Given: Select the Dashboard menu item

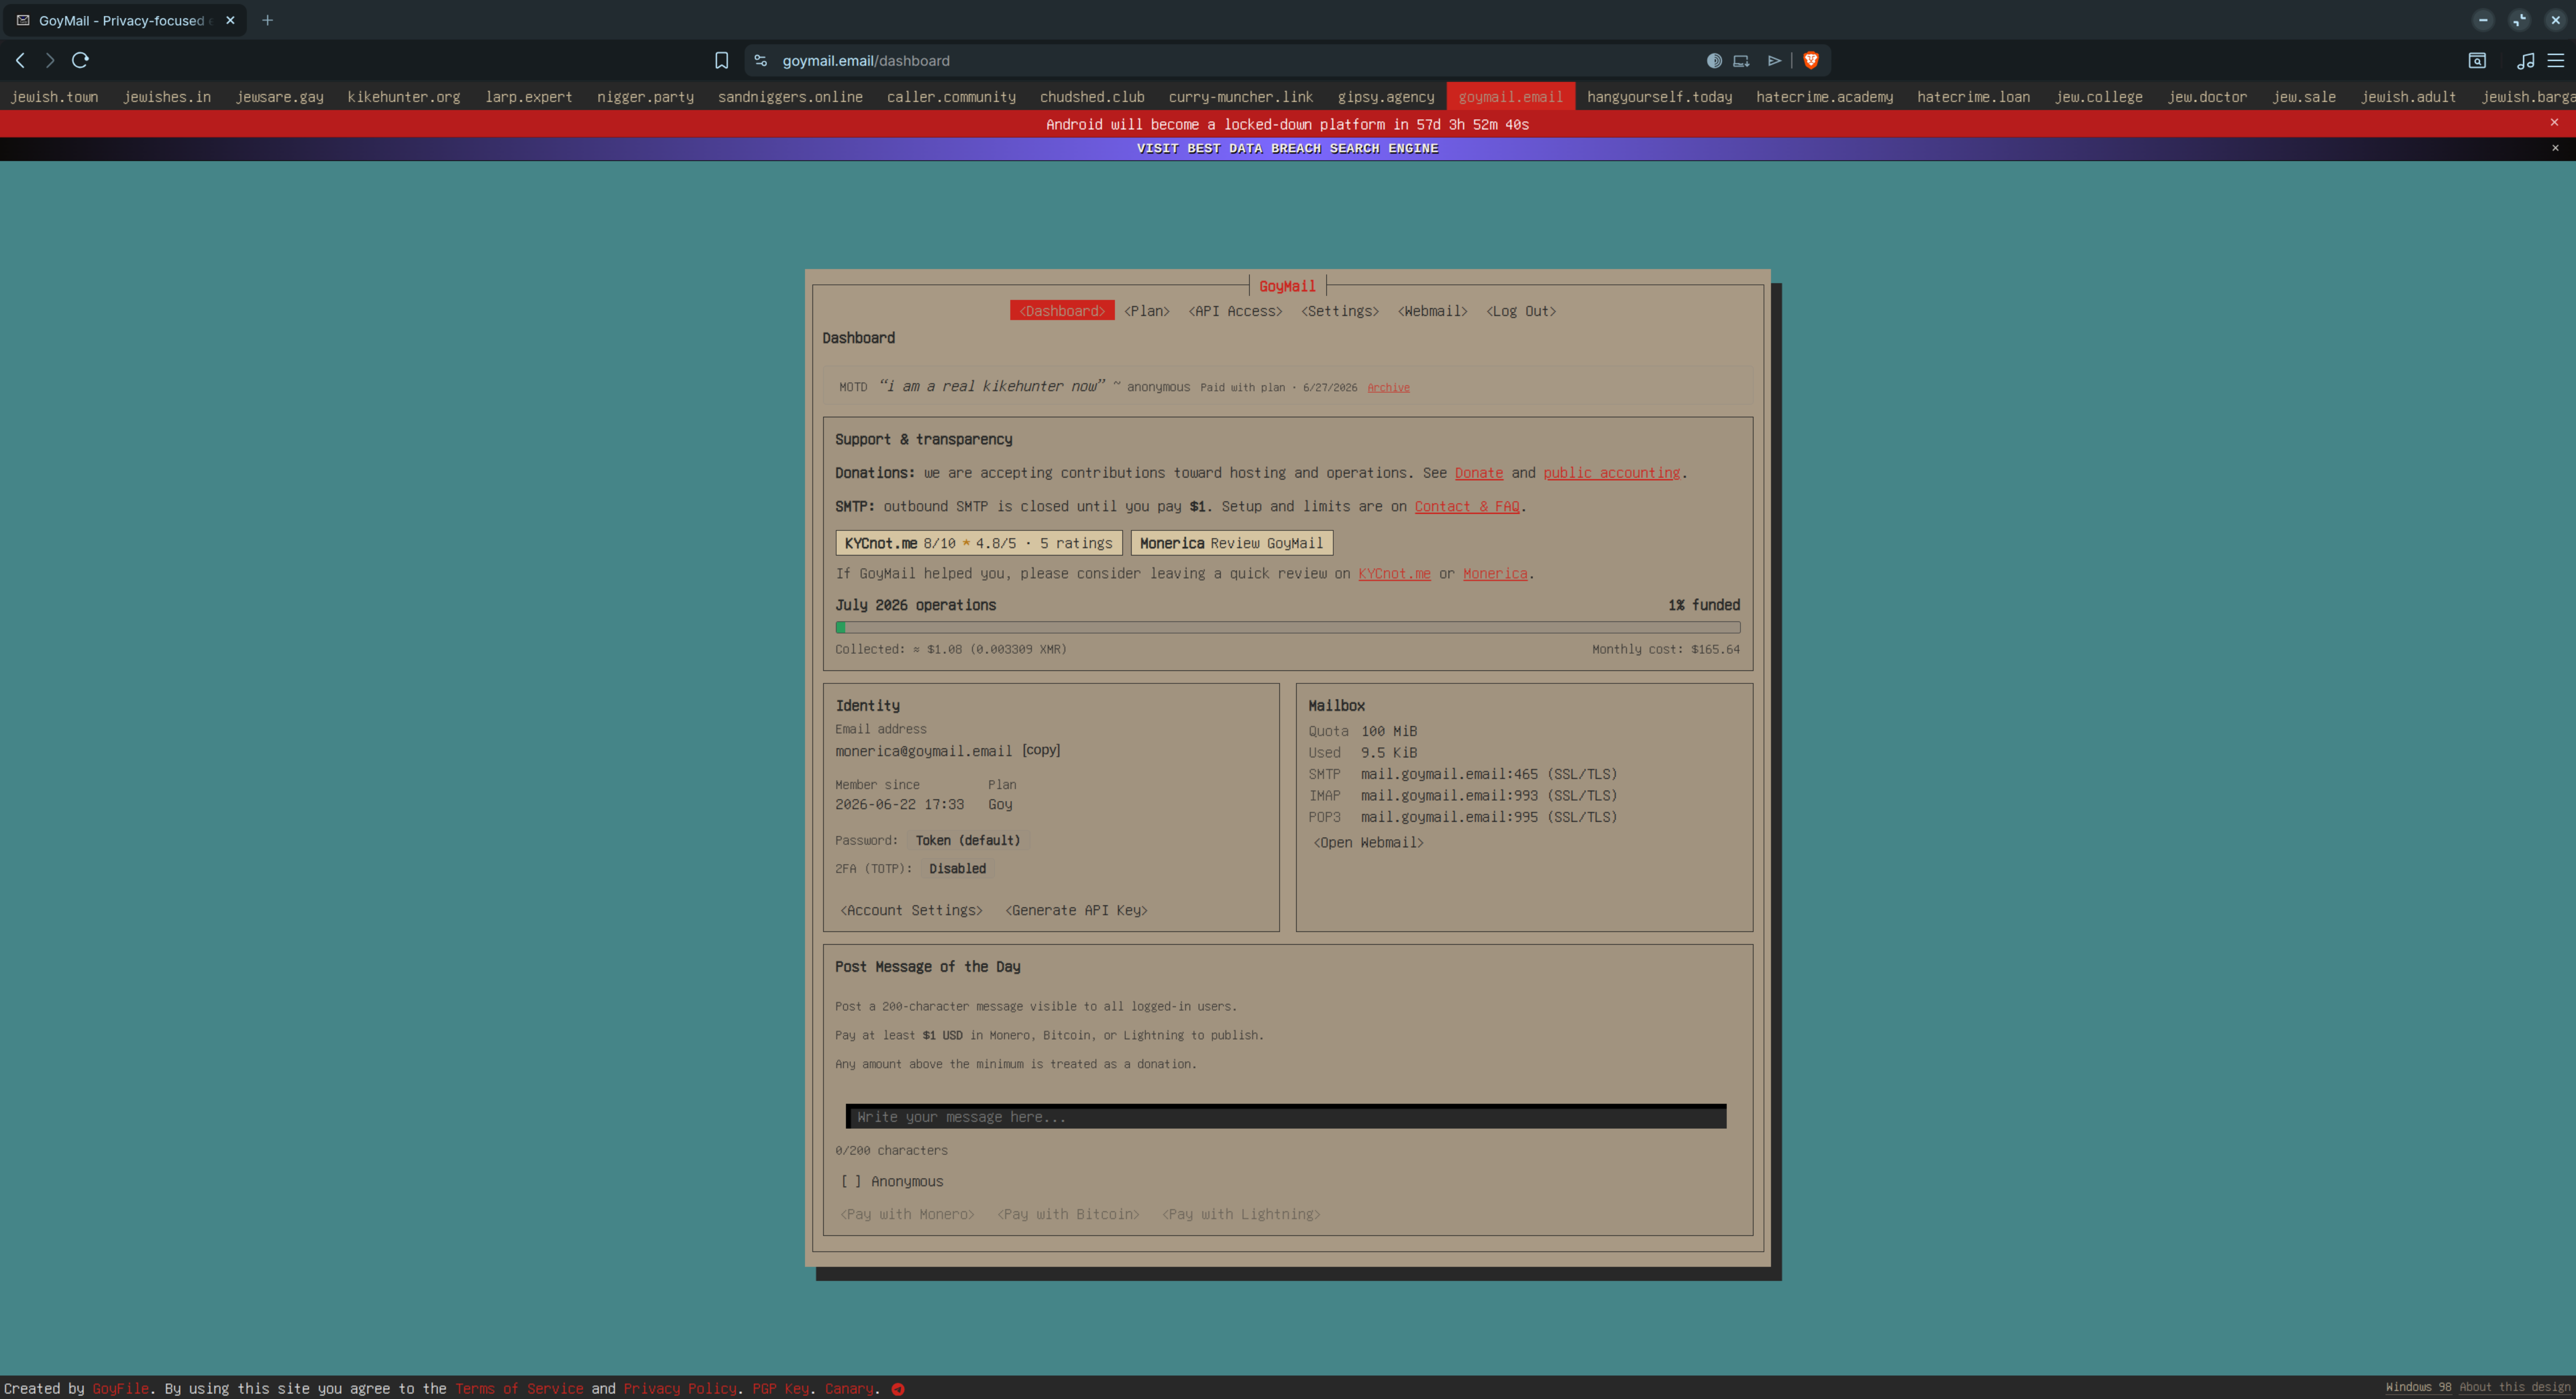Looking at the screenshot, I should coord(1062,311).
